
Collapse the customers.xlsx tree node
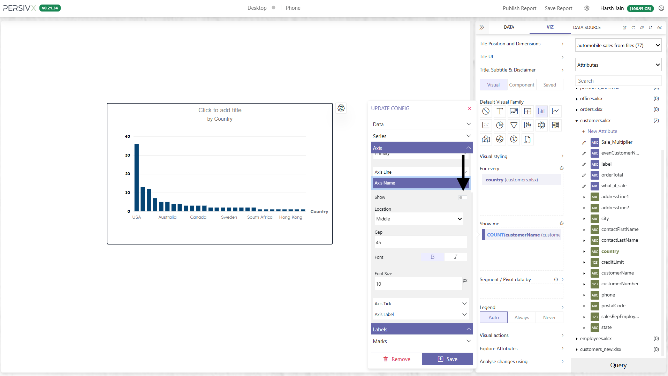[x=577, y=121]
